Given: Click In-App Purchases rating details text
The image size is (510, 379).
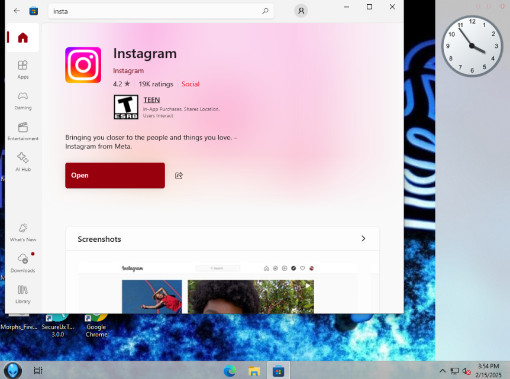Looking at the screenshot, I should [x=181, y=112].
